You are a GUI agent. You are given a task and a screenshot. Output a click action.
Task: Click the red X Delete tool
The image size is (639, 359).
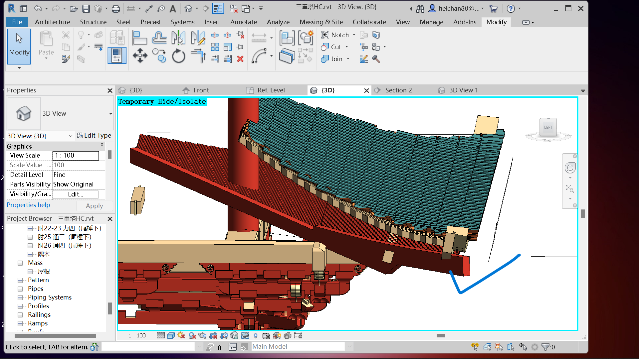(240, 59)
